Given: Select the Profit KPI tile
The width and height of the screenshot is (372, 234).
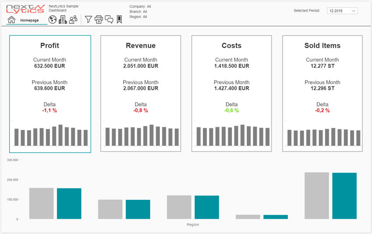Looking at the screenshot, I should click(50, 66).
